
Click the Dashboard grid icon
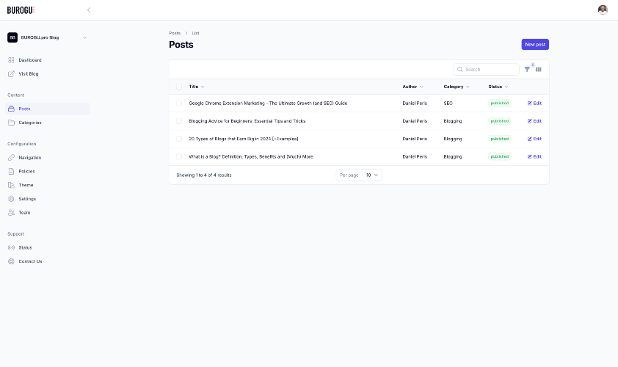click(11, 60)
